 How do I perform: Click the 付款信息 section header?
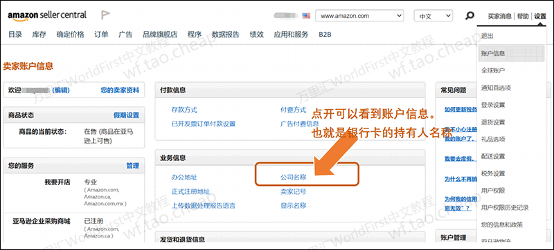(x=173, y=90)
